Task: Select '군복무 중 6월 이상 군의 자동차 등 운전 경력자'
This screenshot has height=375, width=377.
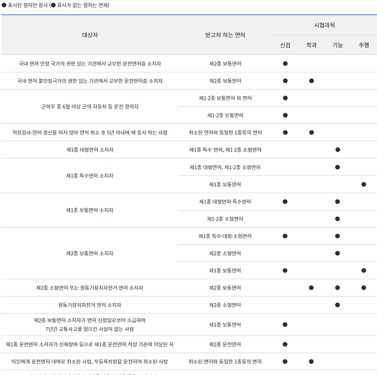Action: click(90, 107)
